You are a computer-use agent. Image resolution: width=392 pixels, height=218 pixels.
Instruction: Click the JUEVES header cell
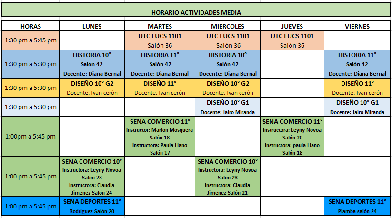tap(292, 26)
